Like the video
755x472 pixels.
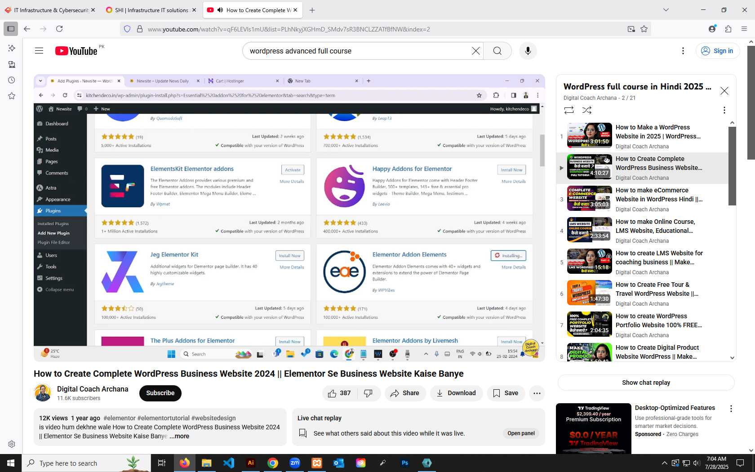(x=340, y=393)
